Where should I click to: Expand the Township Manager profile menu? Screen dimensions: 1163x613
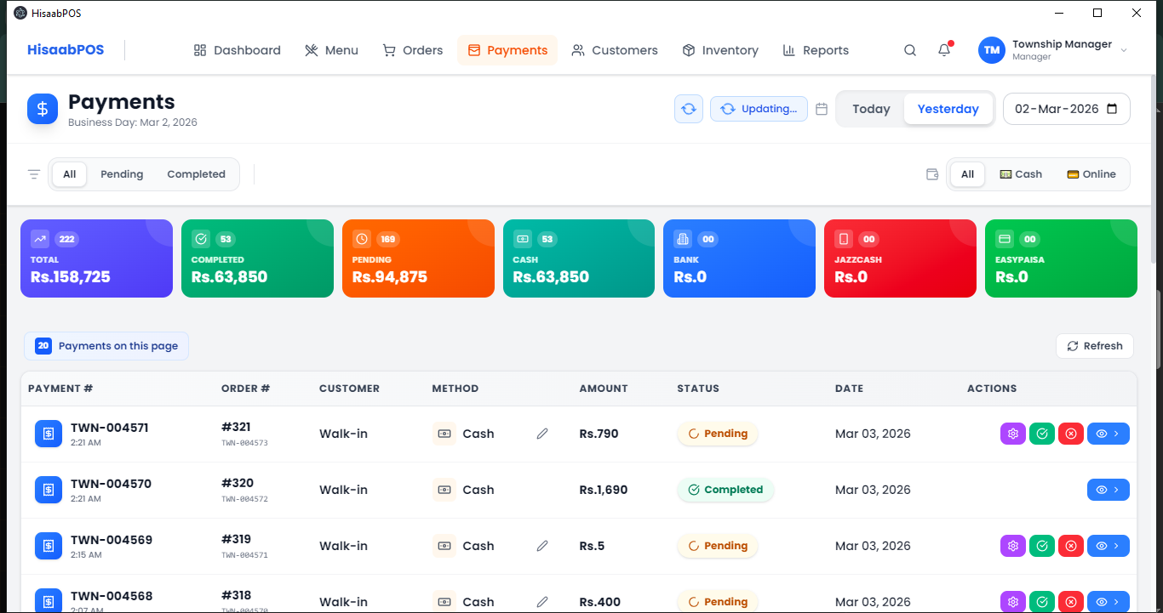(1123, 51)
